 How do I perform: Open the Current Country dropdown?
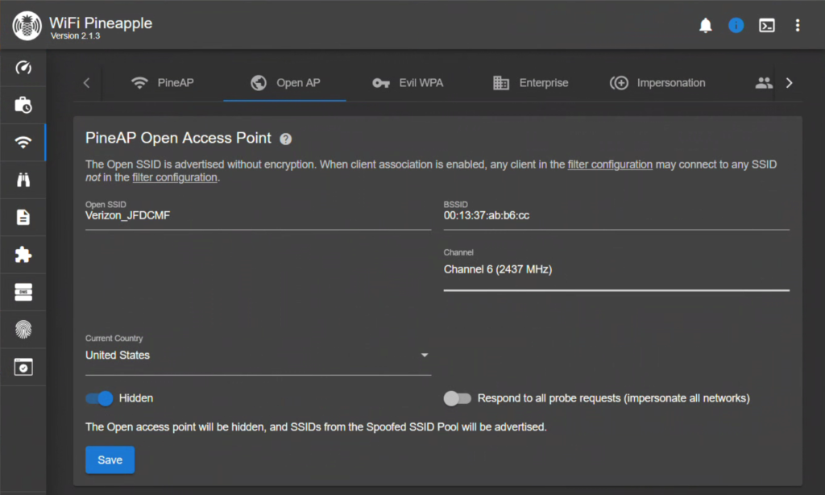point(258,356)
